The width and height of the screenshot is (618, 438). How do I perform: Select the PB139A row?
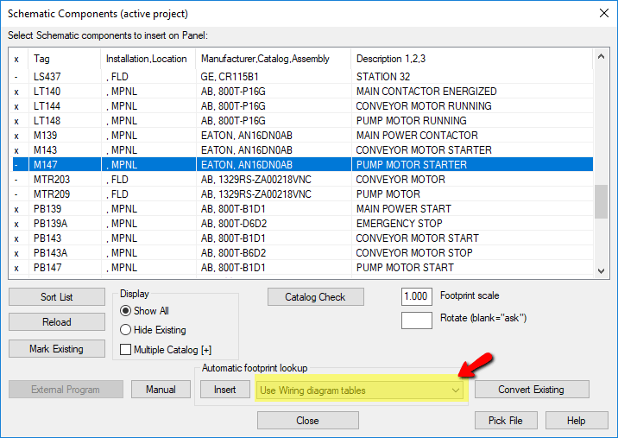(x=303, y=224)
